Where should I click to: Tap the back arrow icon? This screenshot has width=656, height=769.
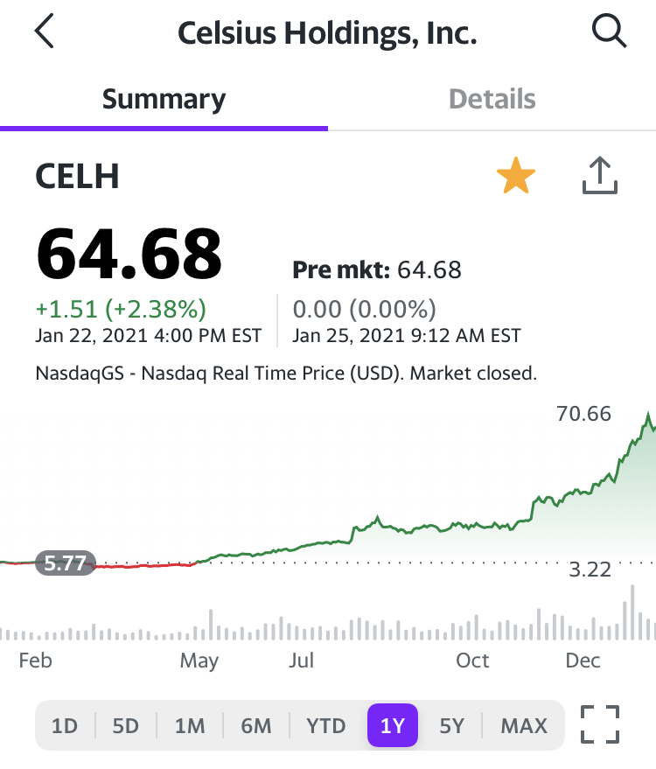point(45,32)
